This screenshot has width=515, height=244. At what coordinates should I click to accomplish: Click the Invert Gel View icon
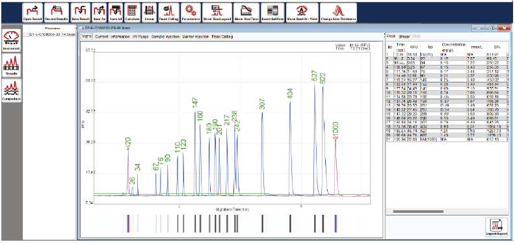[272, 12]
